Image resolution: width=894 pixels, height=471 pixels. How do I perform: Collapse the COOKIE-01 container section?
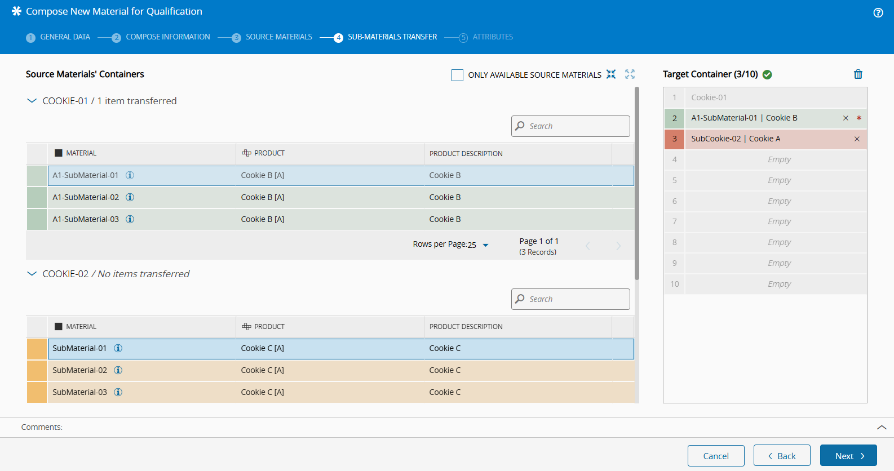(32, 101)
